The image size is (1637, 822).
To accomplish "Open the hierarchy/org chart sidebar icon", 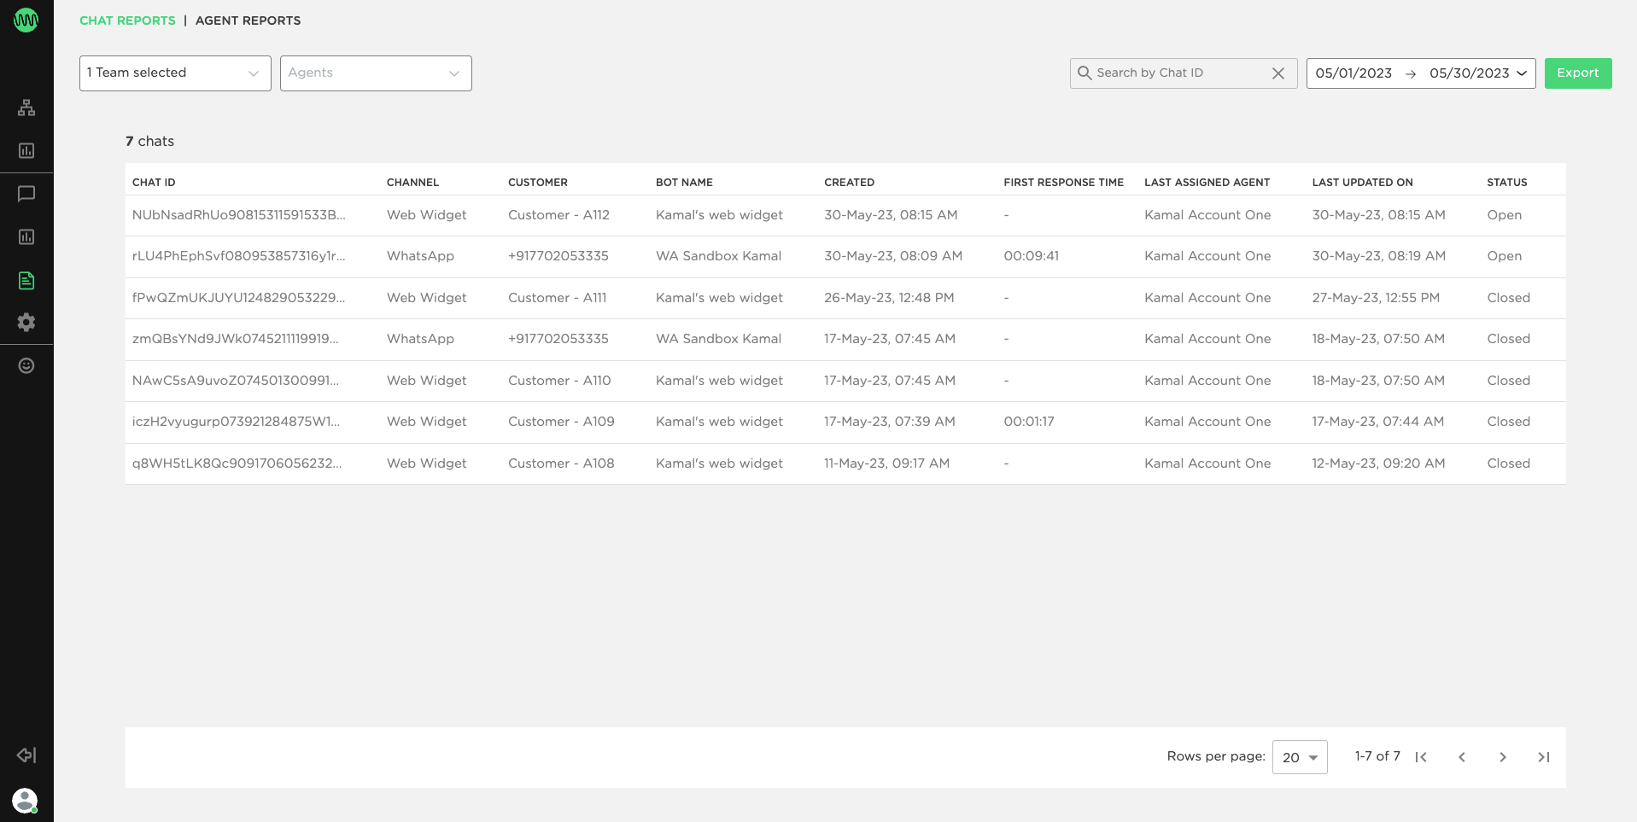I will (x=26, y=108).
